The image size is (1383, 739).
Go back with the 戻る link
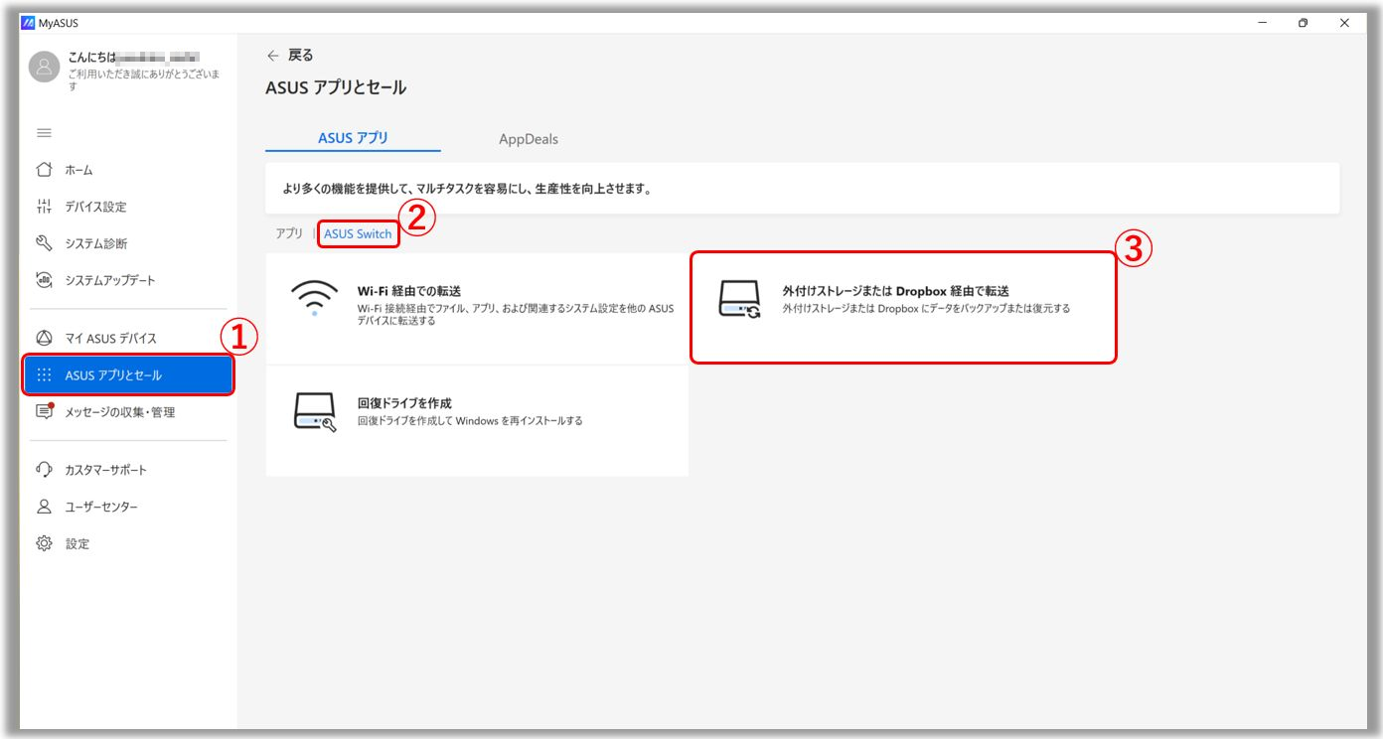300,56
